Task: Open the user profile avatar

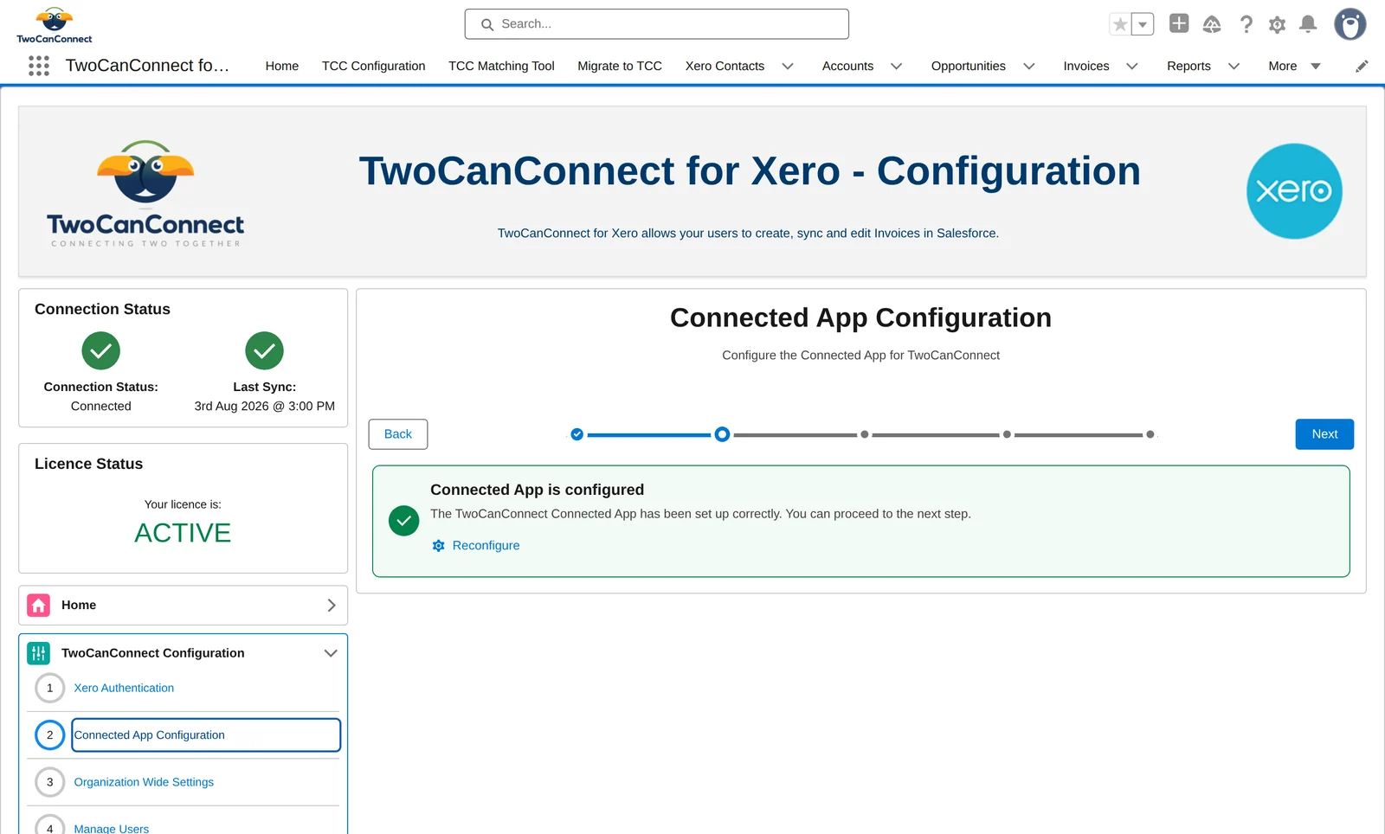Action: 1350,24
